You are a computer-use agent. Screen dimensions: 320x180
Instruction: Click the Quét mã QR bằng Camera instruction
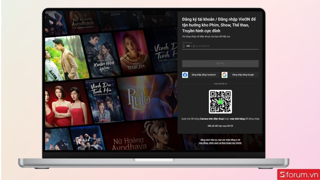click(220, 119)
